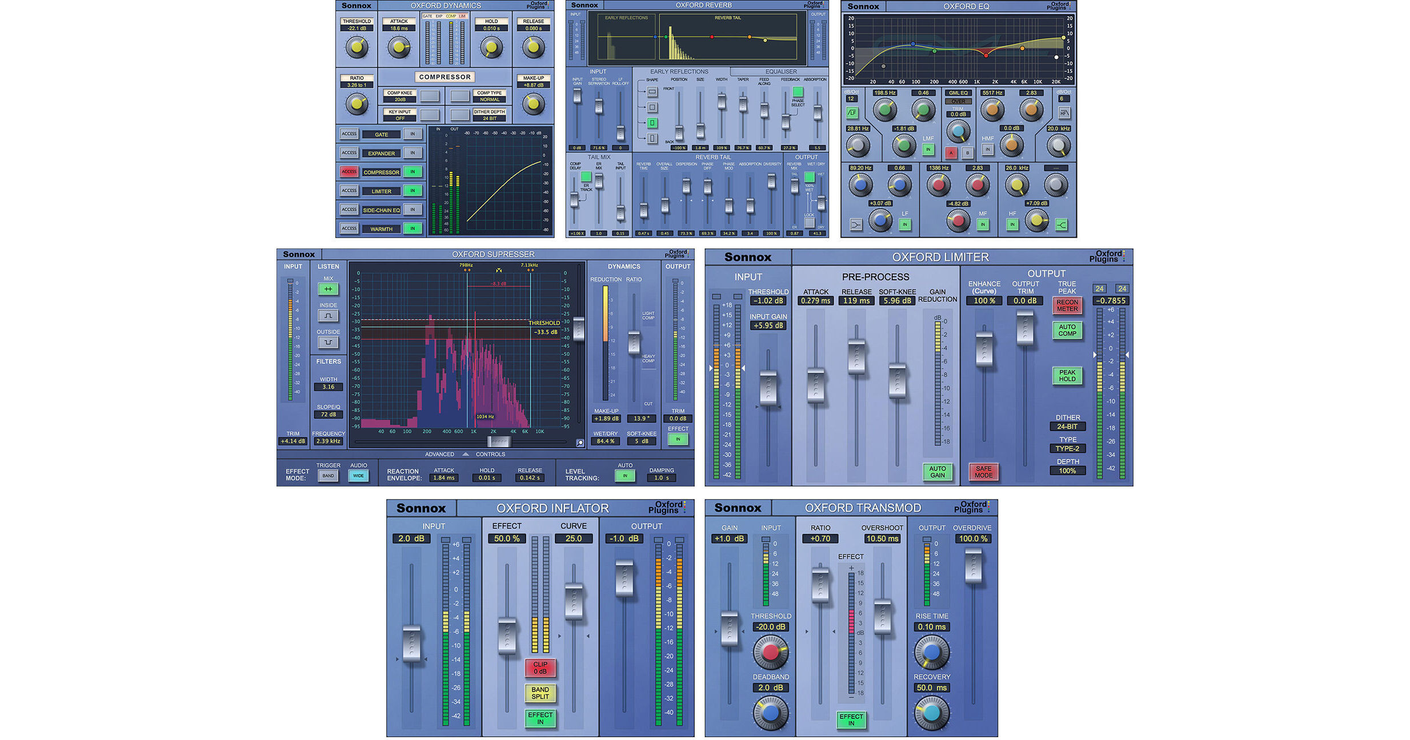
Task: Toggle the LMF IN button in Oxford EQ
Action: [928, 149]
